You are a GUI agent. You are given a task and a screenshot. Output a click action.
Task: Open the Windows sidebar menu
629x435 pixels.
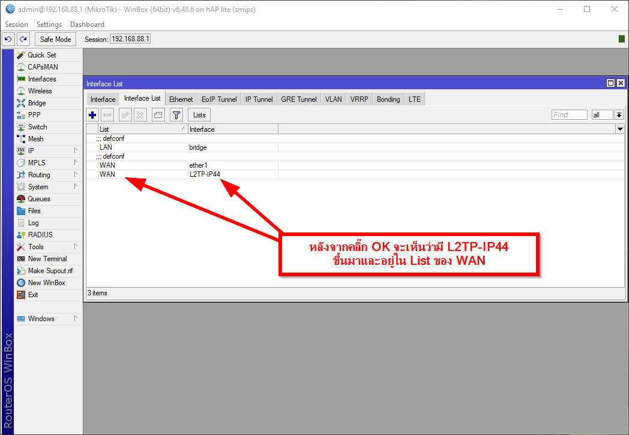click(x=48, y=319)
